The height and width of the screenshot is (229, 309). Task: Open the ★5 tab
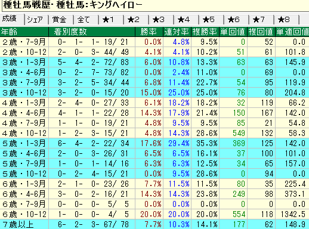pyautogui.click(x=212, y=20)
